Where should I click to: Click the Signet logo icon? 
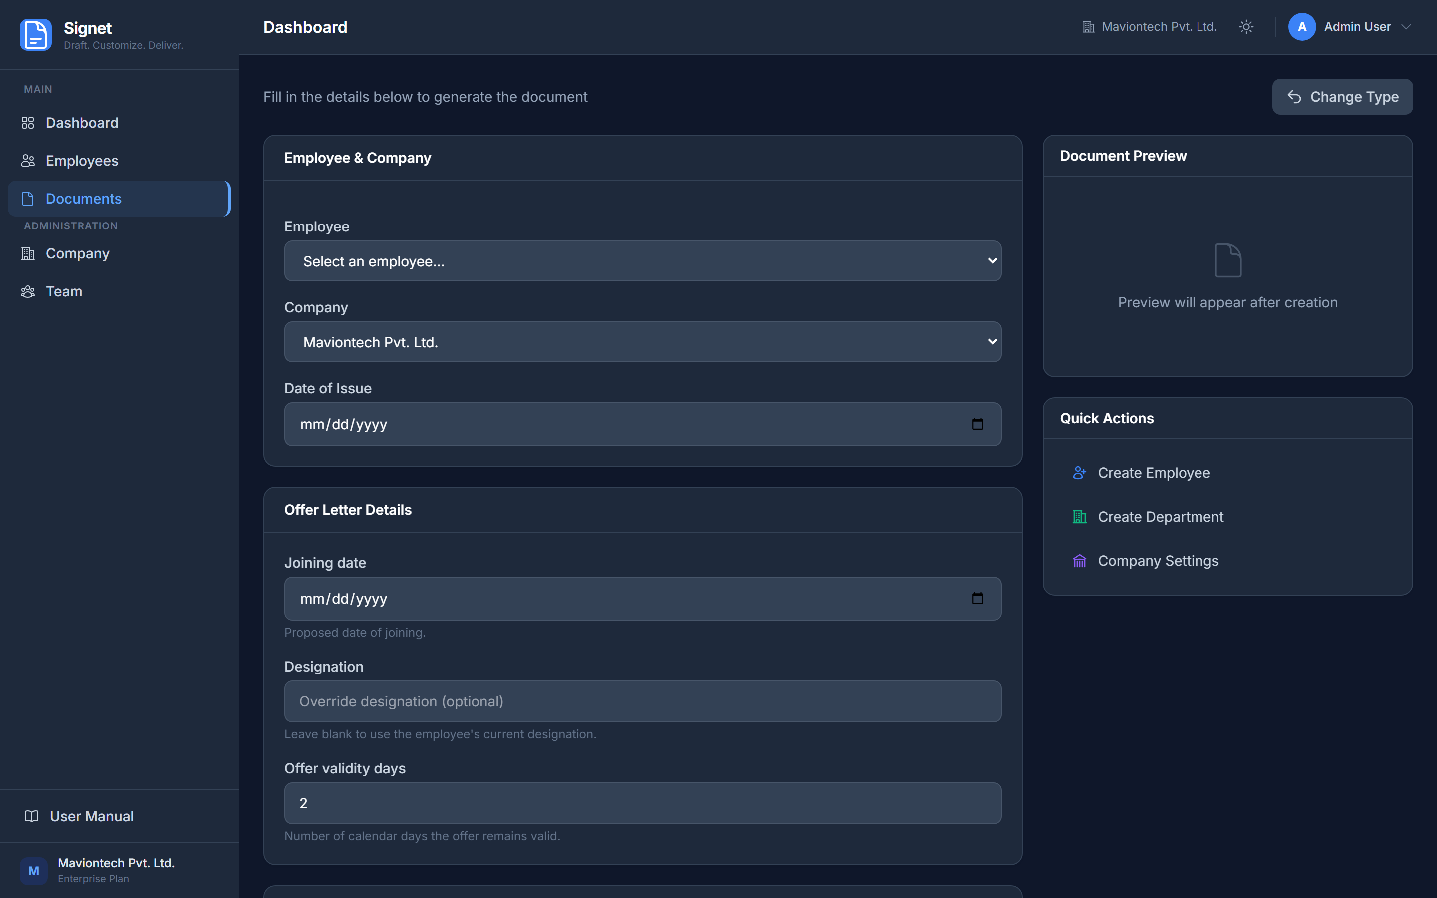coord(35,35)
